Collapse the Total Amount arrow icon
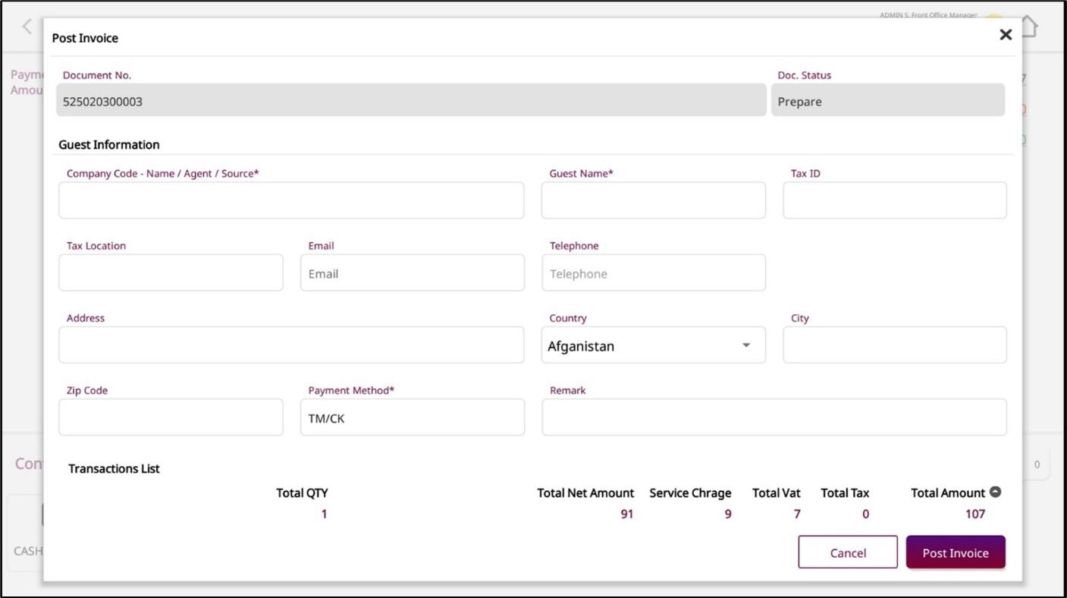1067x598 pixels. click(996, 492)
